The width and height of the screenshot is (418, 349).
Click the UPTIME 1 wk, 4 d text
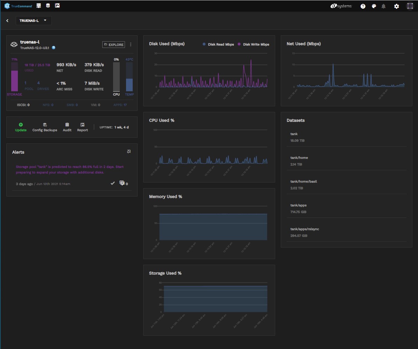114,127
